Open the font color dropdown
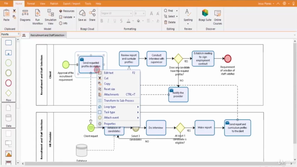The height and width of the screenshot is (167, 297). tap(133, 21)
